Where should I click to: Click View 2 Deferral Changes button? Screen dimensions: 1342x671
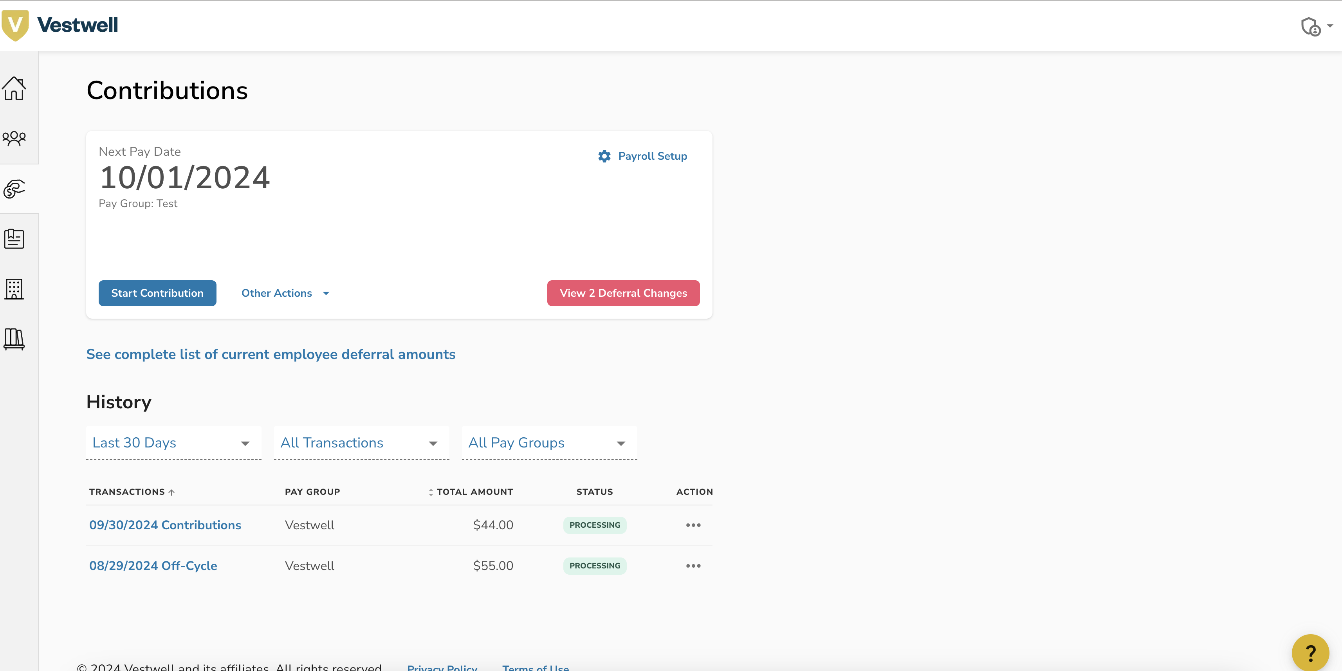(623, 293)
